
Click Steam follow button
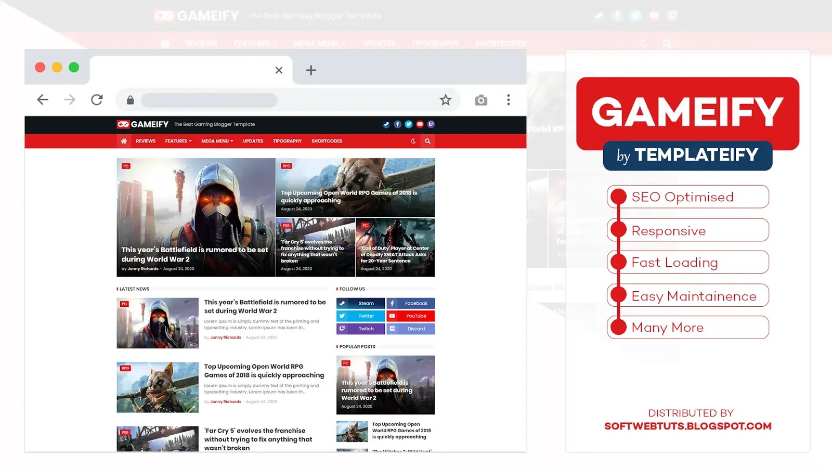pyautogui.click(x=360, y=303)
